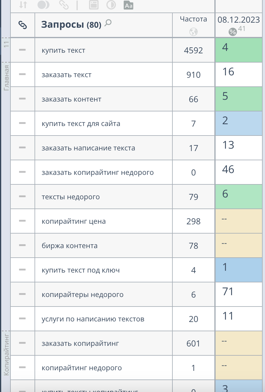Open search magnifier next to Запросы

(x=108, y=23)
